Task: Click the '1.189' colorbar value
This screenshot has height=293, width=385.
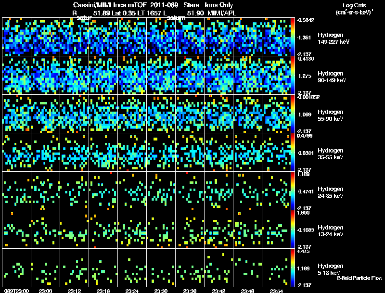Action: 303,174
